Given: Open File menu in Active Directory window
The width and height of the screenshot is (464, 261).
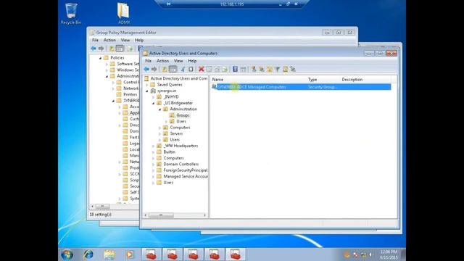Looking at the screenshot, I should coord(148,61).
